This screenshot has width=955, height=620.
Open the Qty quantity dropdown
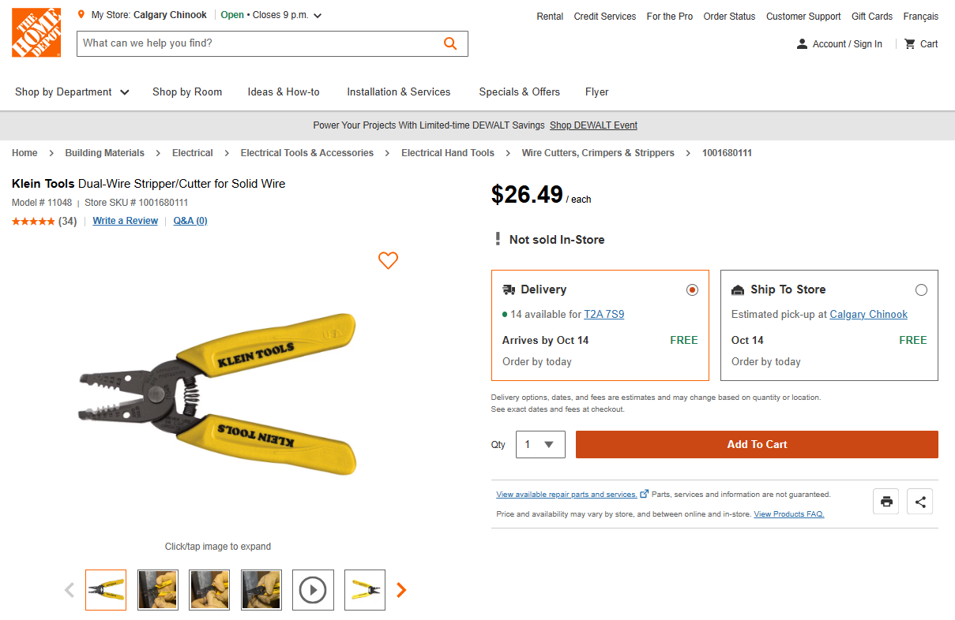coord(540,445)
